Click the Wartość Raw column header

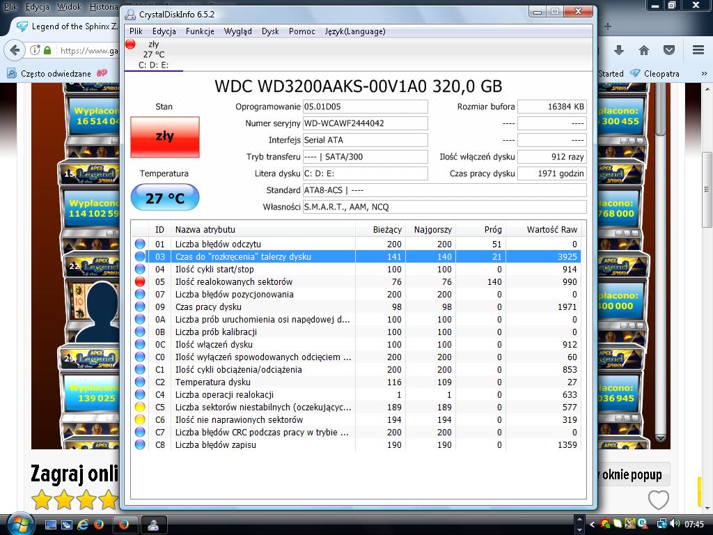point(543,230)
